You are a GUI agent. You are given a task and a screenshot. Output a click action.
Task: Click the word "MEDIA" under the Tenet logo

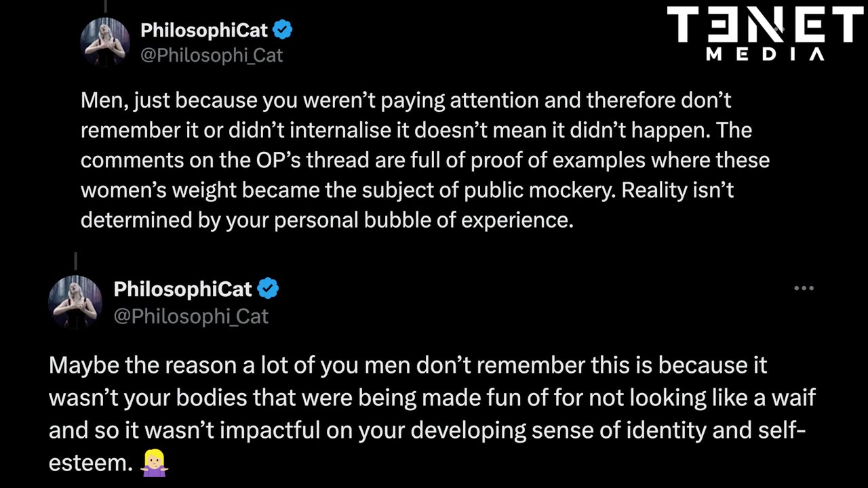(x=765, y=54)
